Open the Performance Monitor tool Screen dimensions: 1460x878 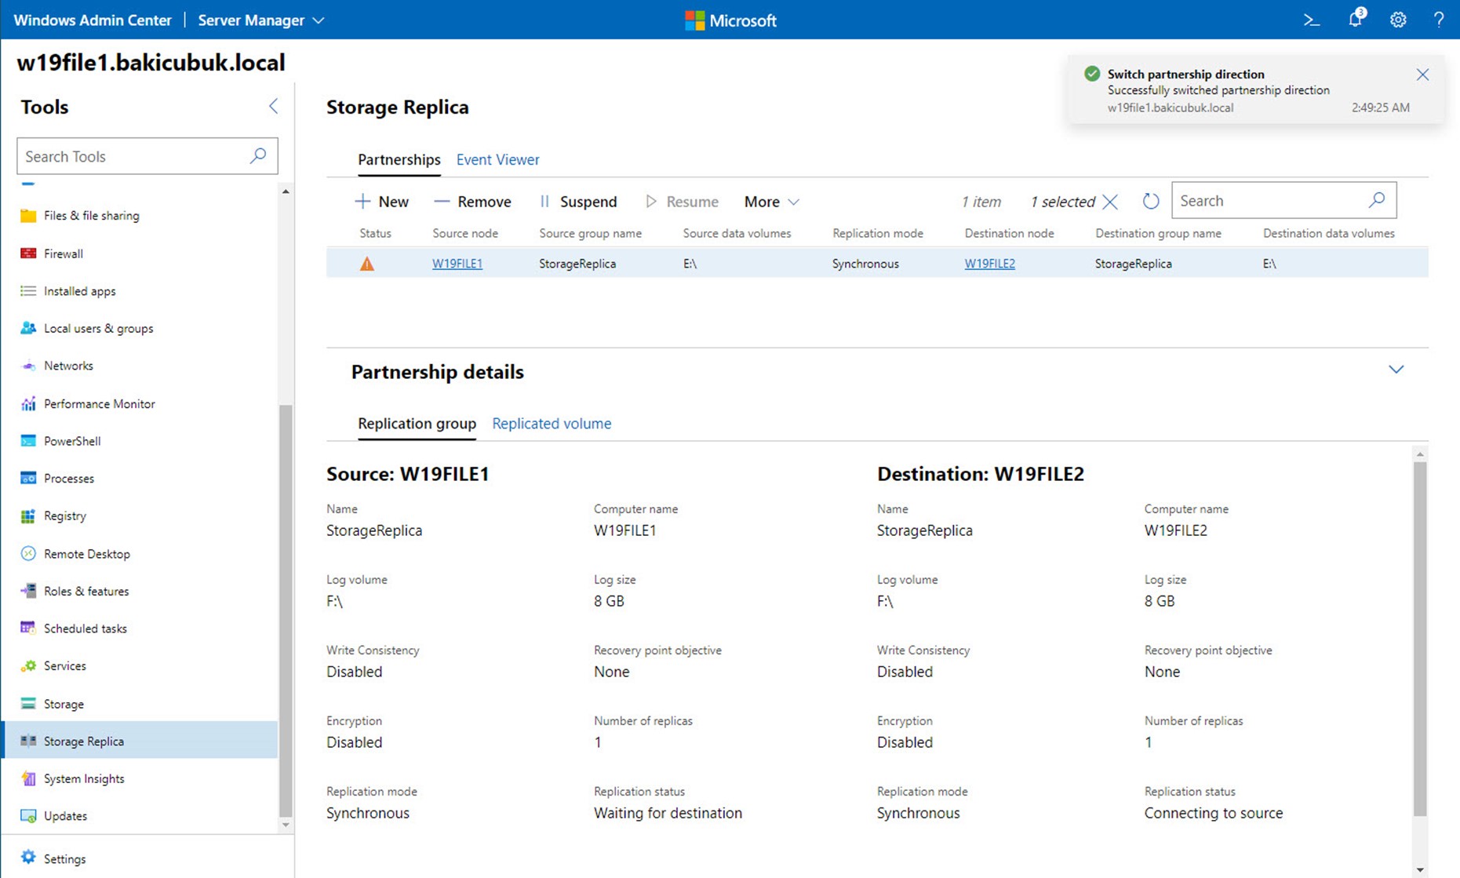pyautogui.click(x=99, y=404)
